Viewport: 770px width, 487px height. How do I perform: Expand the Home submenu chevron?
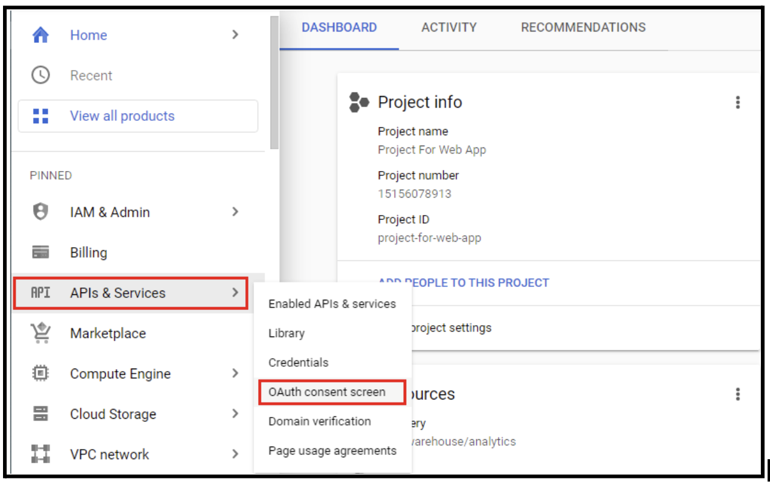(235, 35)
